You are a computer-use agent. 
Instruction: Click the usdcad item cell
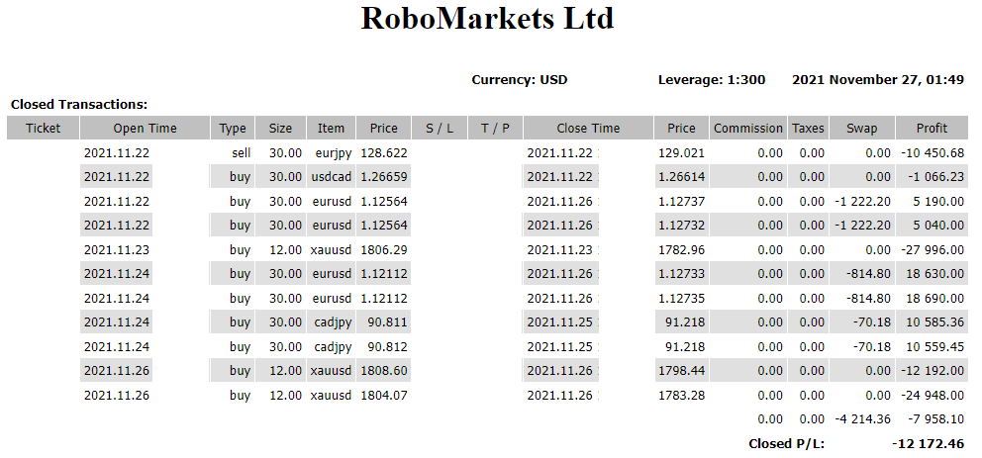[332, 177]
